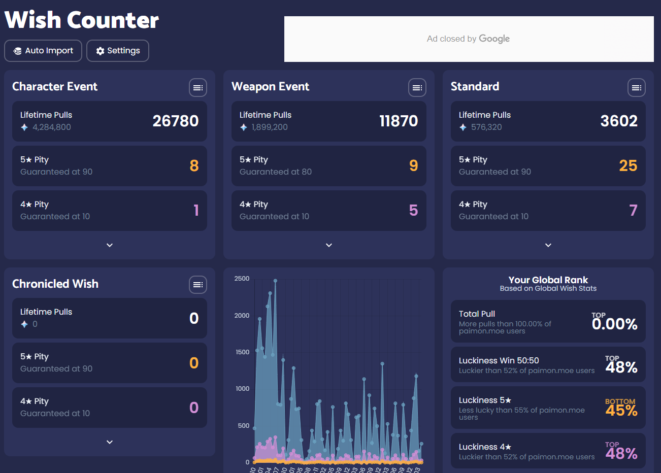Click the Wish Counter page title
661x473 pixels.
pos(82,20)
